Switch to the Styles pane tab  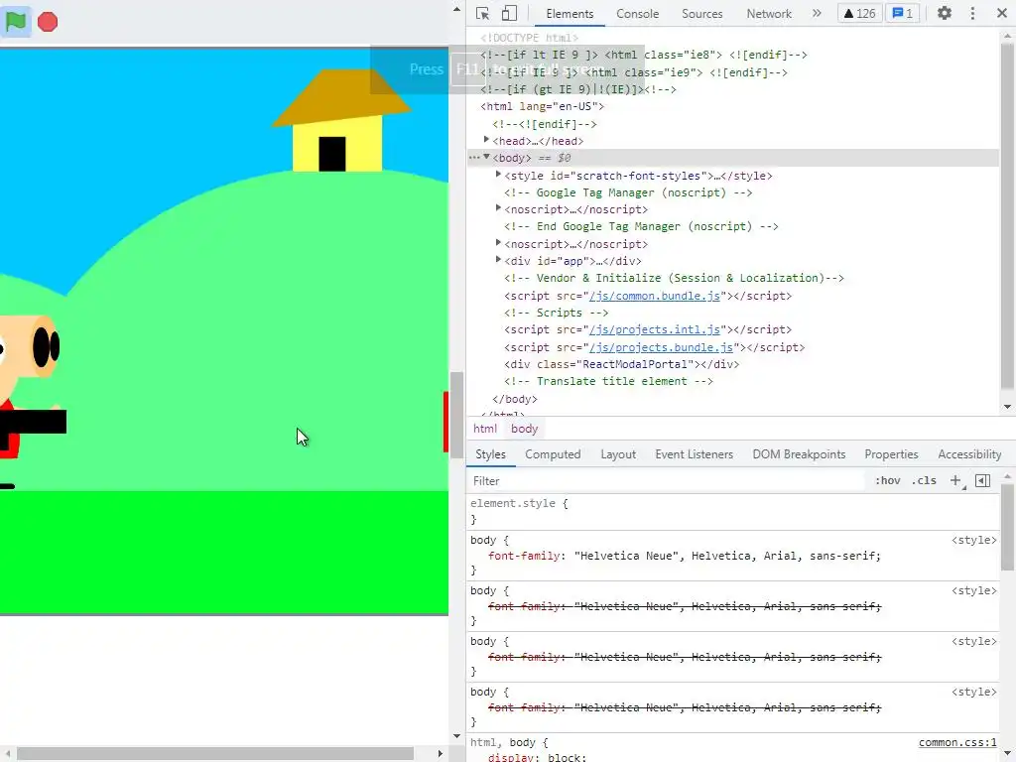[490, 454]
